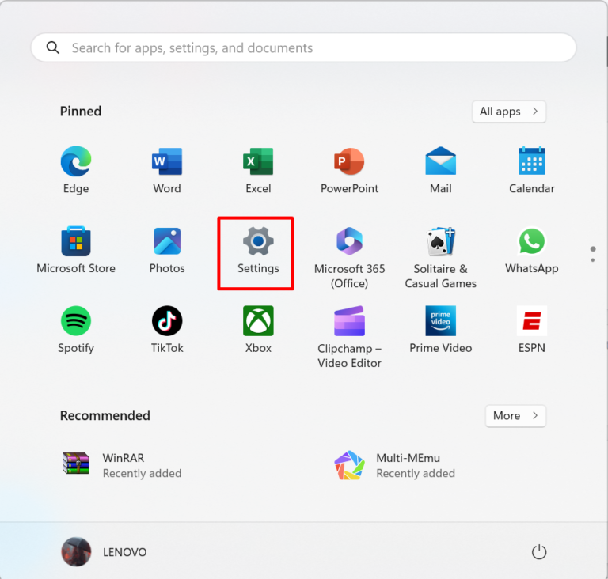608x579 pixels.
Task: Click the 'Recently added' text under WinRAR
Action: pos(142,473)
